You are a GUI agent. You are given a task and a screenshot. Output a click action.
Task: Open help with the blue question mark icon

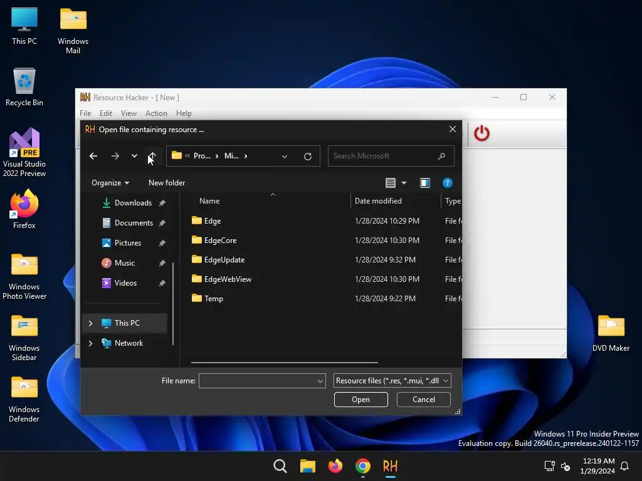click(448, 183)
